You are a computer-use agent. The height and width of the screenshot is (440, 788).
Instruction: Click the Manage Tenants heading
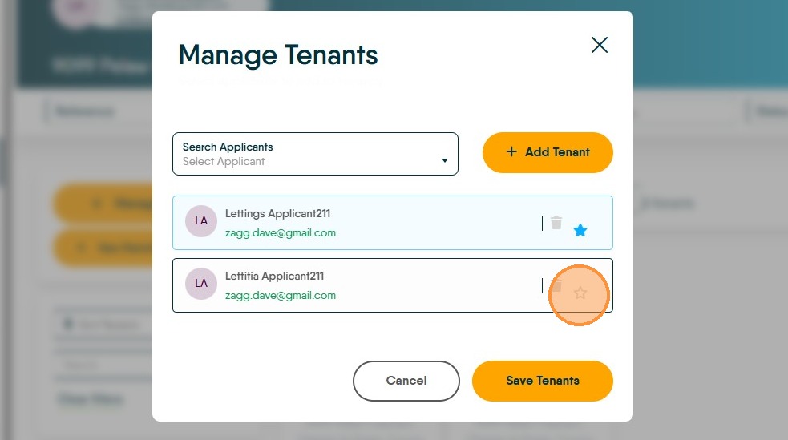278,55
